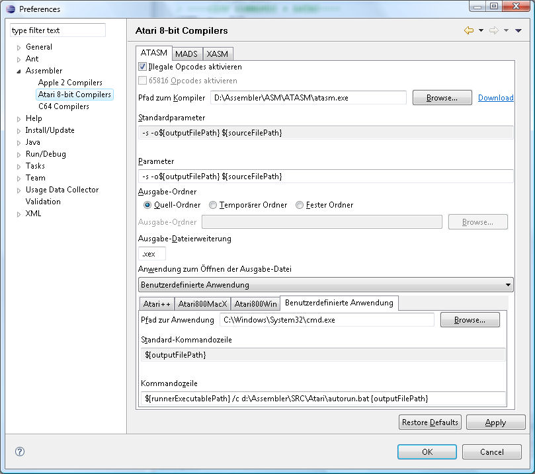Viewport: 535px width, 474px height.
Task: Click the Ausgabe-Dateierweiterung .xex field
Action: [152, 254]
